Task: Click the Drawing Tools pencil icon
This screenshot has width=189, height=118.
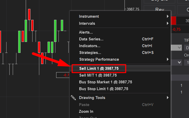Action: click(x=73, y=98)
